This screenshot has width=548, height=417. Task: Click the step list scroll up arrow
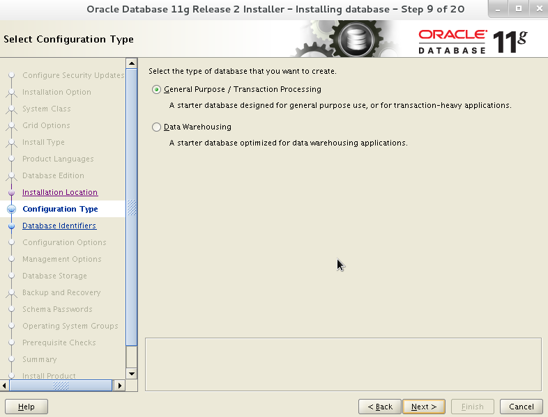131,63
